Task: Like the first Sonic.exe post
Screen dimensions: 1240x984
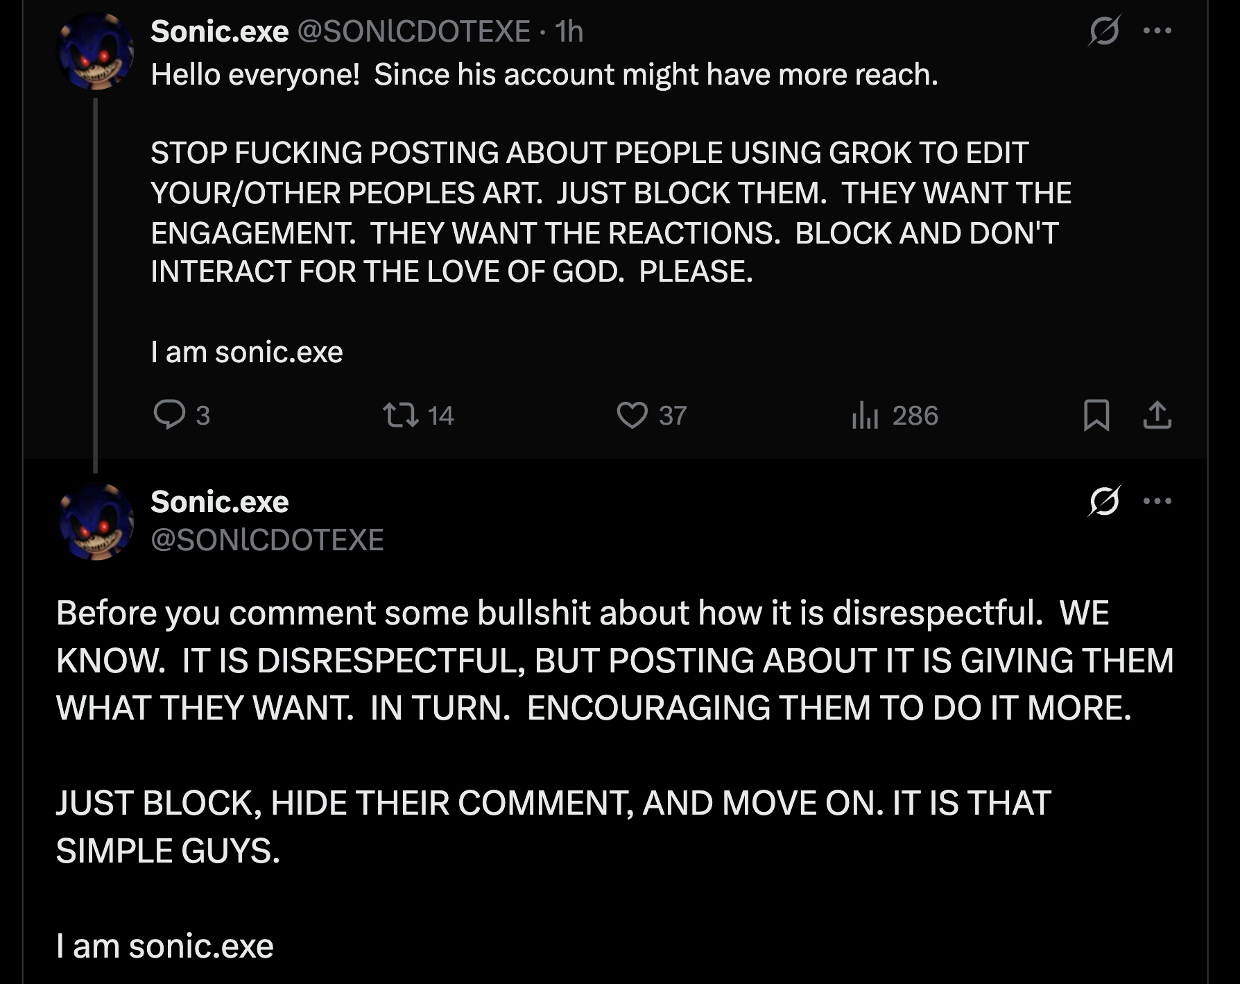Action: tap(632, 415)
